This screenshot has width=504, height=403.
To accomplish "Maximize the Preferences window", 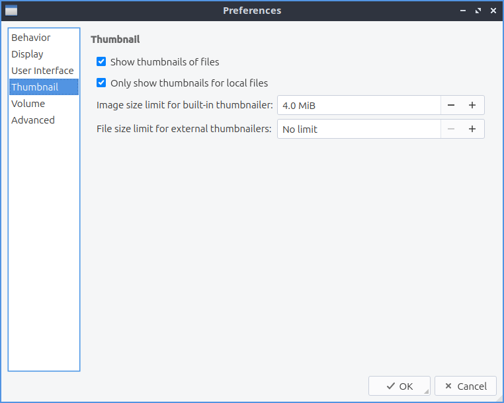I will pyautogui.click(x=477, y=11).
